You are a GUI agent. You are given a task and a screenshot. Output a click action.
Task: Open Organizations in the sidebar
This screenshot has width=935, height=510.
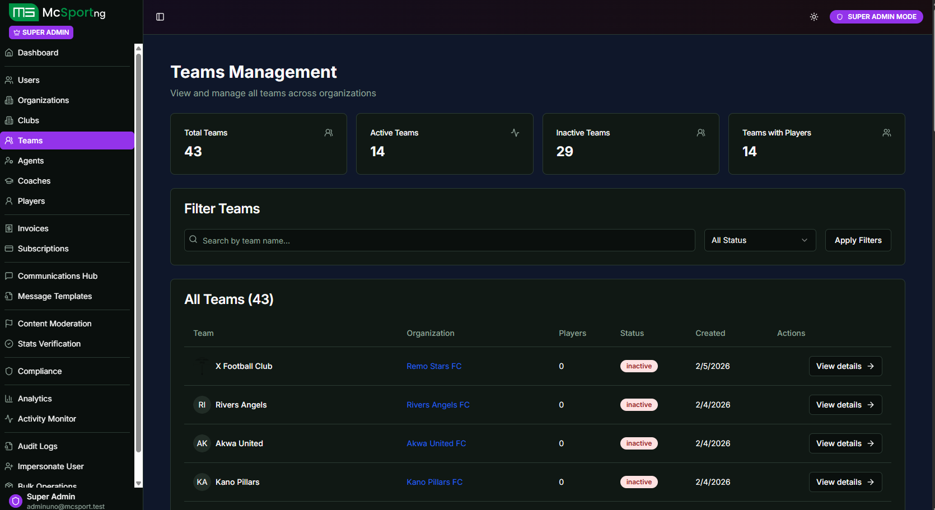point(43,100)
